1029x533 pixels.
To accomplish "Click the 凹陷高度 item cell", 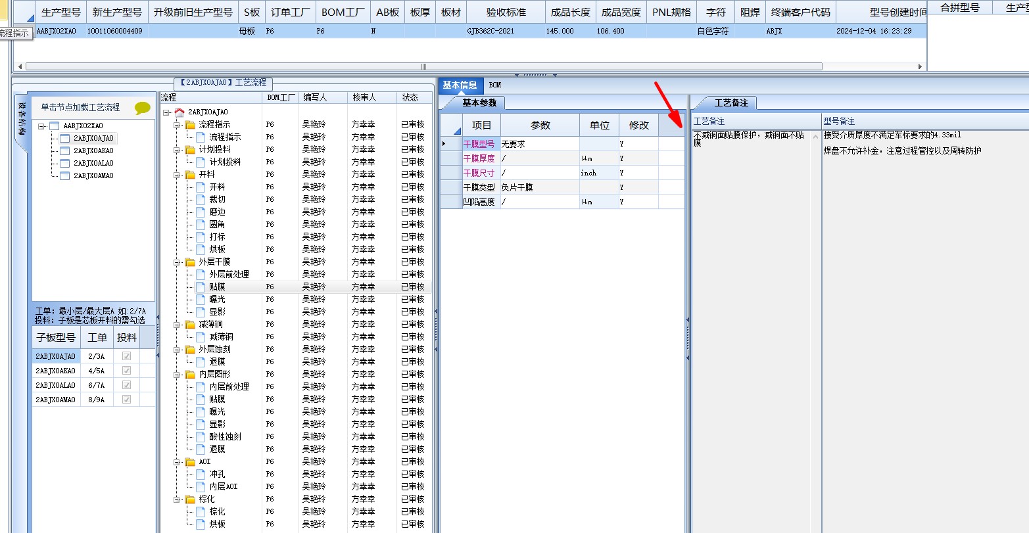I will coord(481,202).
